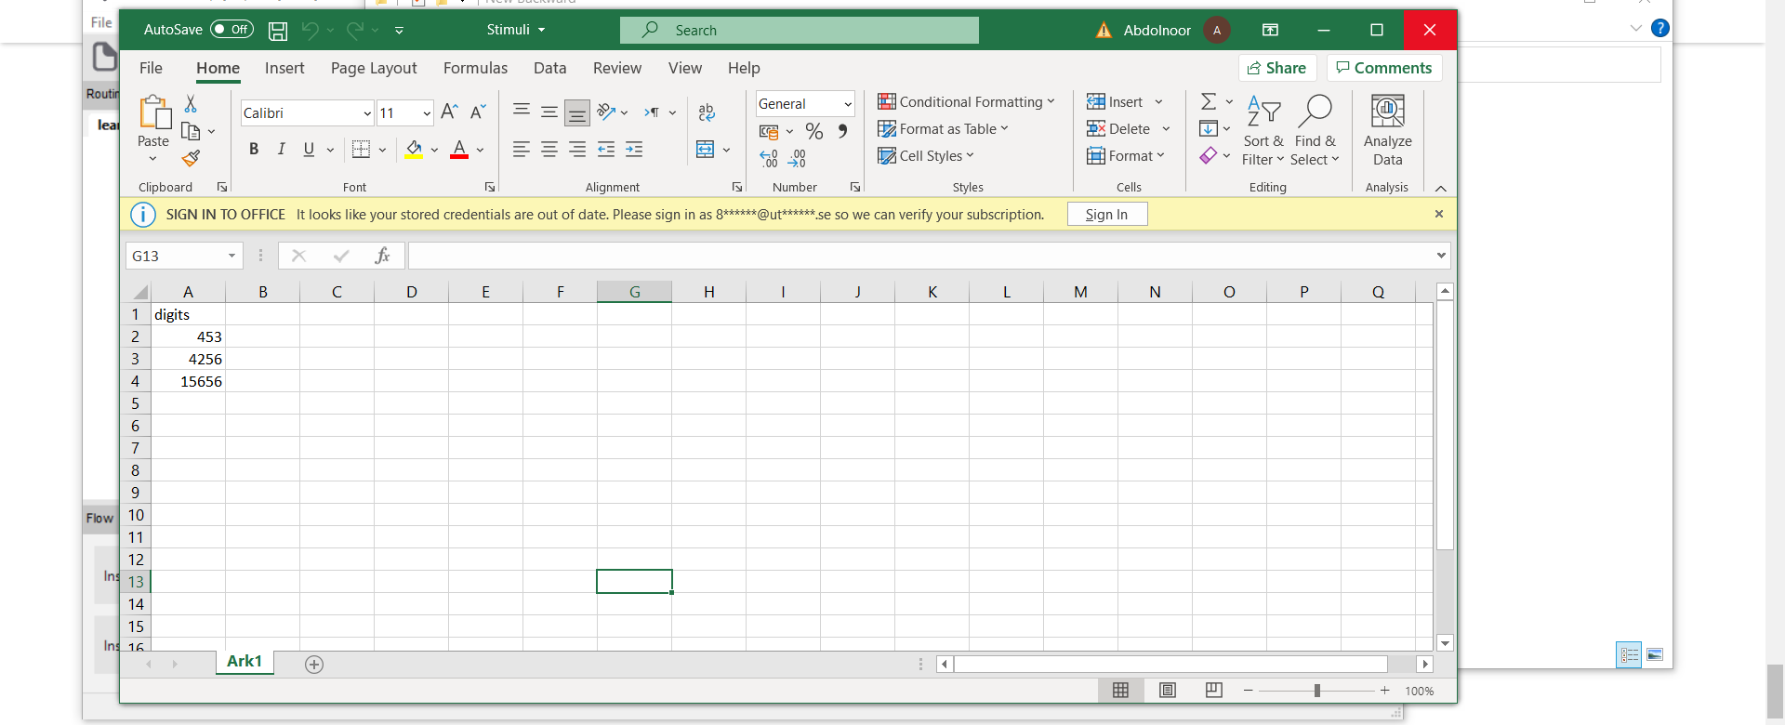
Task: Apply the yellow fill color
Action: [415, 149]
